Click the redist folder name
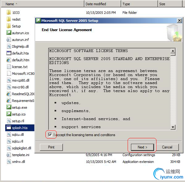Viewport: 185px width, 182px height. [x=16, y=19]
